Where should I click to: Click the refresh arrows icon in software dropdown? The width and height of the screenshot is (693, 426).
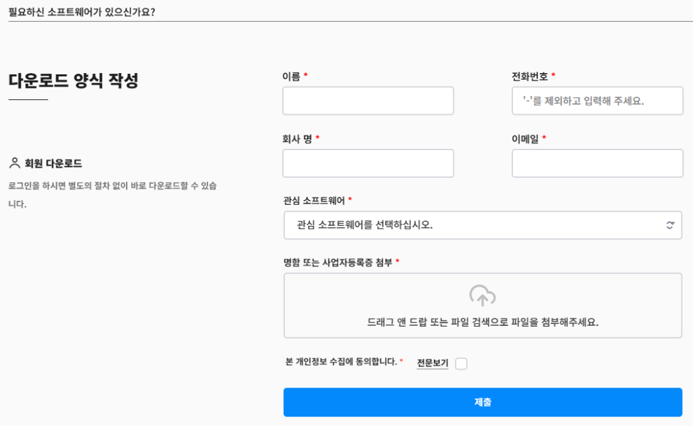point(670,224)
